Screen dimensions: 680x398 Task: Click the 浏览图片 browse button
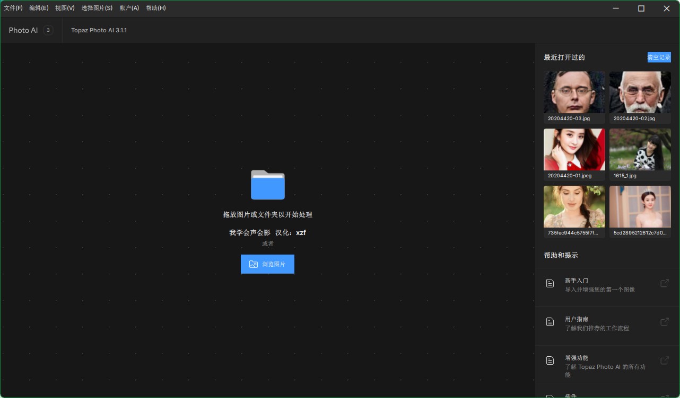267,264
